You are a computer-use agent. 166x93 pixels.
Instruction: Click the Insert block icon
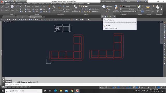(x=103, y=8)
